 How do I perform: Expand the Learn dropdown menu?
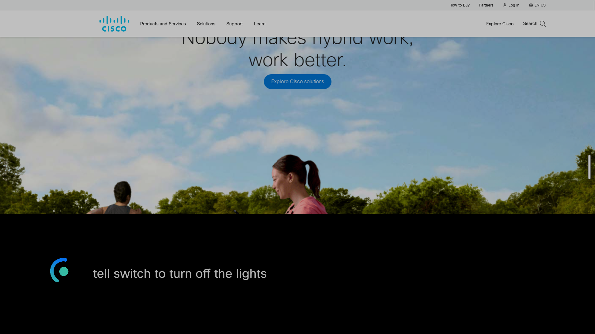pyautogui.click(x=259, y=24)
